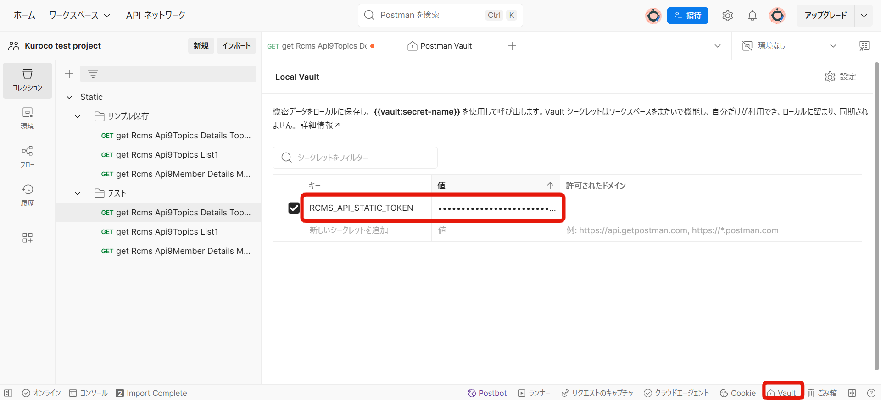Open the ワークスペース dropdown menu
This screenshot has width=881, height=400.
(80, 16)
